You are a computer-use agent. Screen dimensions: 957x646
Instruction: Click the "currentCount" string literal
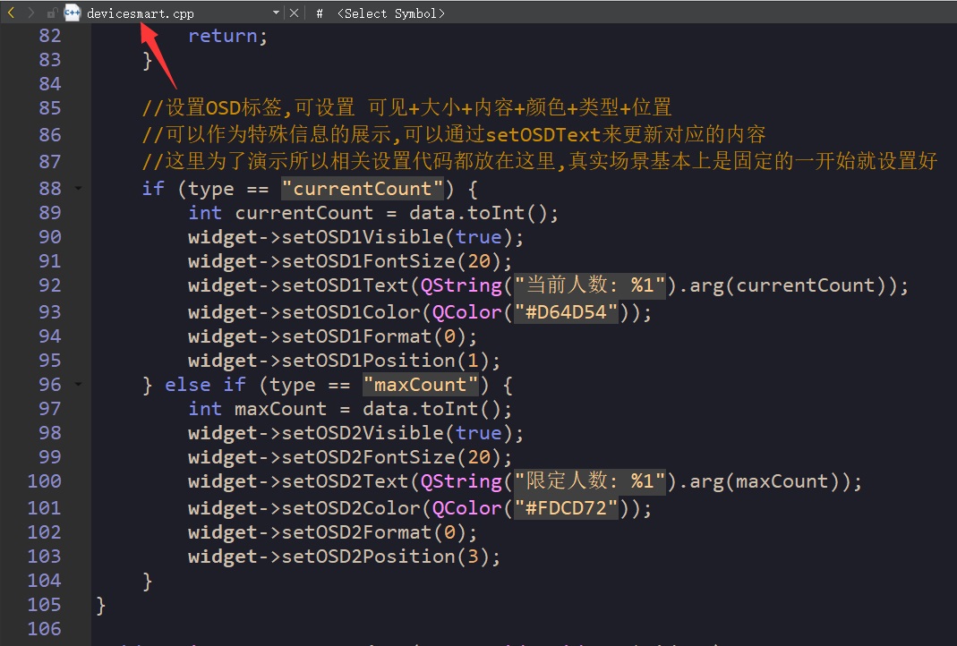point(362,189)
